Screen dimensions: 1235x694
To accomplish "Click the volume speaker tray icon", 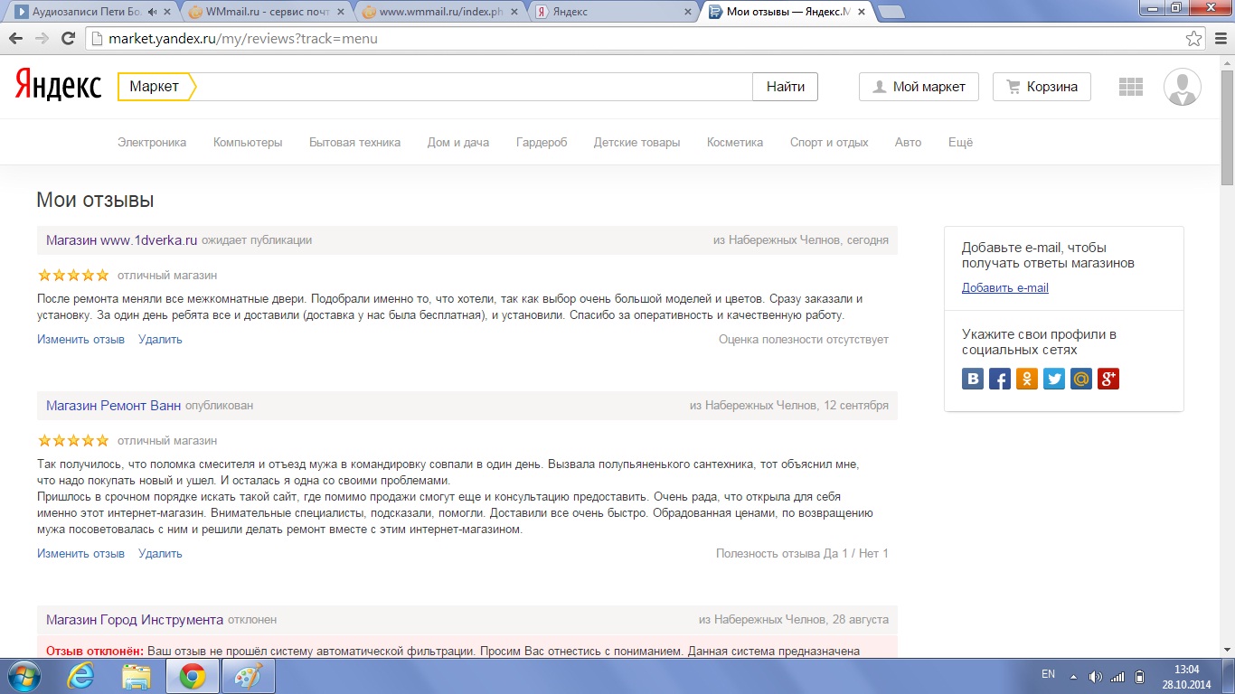I will pyautogui.click(x=1096, y=676).
